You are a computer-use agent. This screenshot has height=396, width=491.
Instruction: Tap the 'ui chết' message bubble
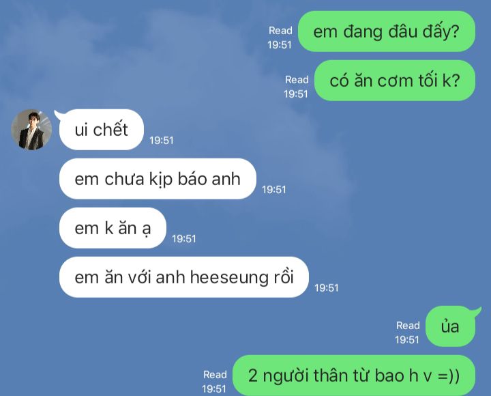click(101, 130)
